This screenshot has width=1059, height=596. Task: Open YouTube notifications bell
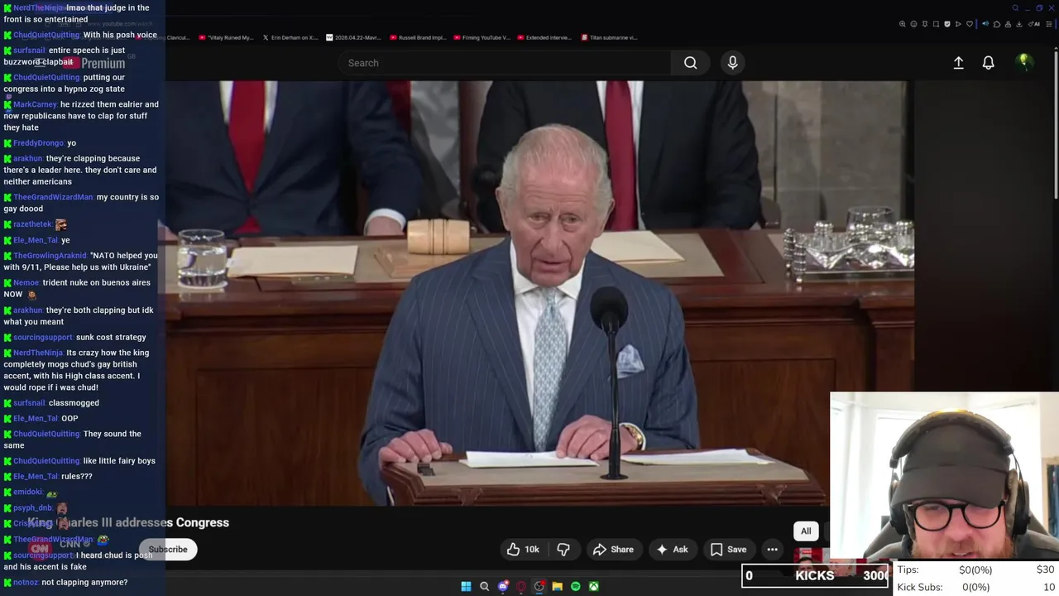988,63
